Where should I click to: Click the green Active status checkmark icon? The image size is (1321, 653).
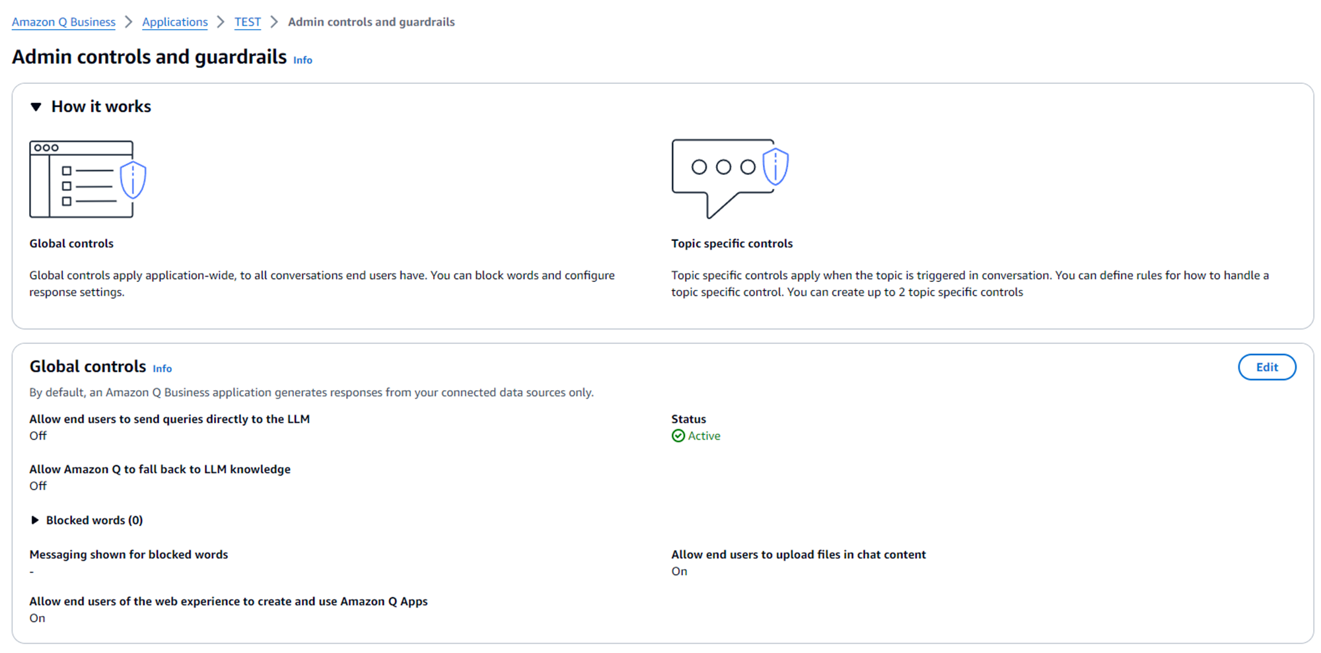[678, 436]
